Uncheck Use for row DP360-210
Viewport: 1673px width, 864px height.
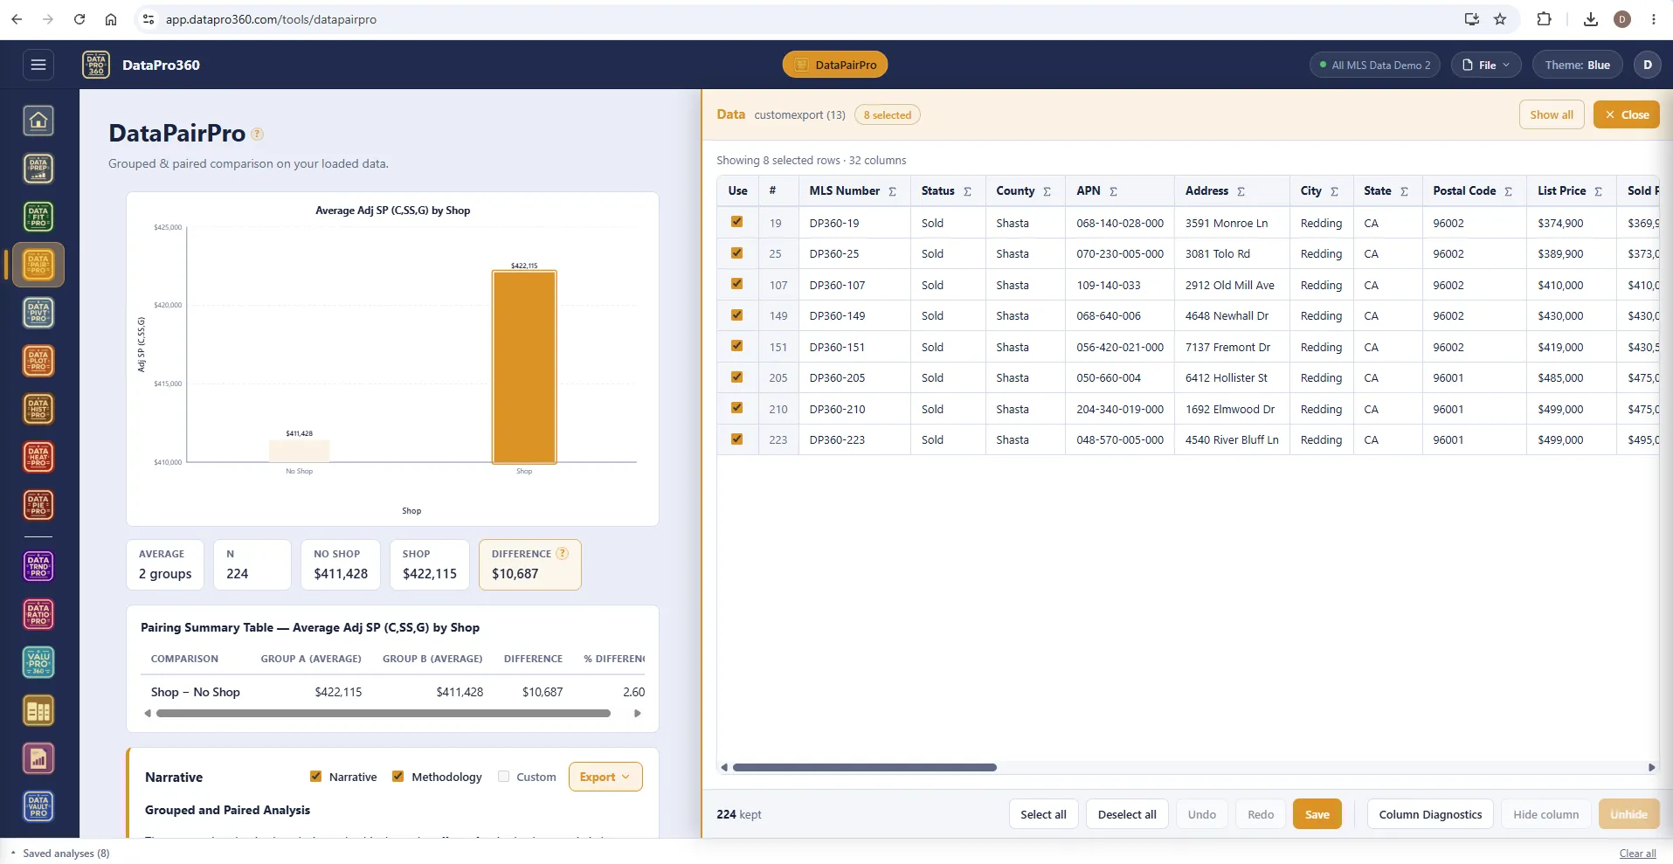click(736, 408)
